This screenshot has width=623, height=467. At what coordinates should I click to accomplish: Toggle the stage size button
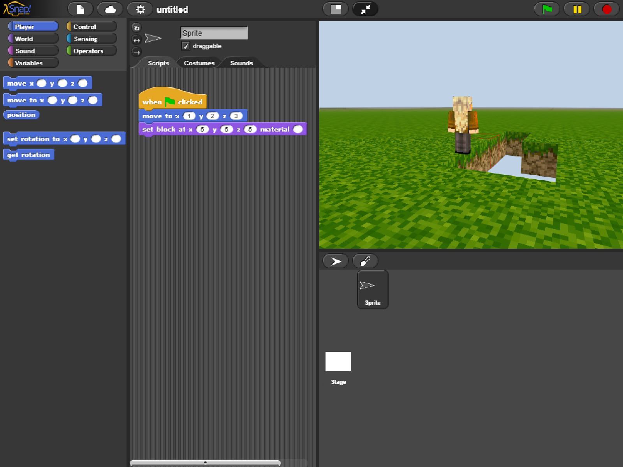(336, 9)
